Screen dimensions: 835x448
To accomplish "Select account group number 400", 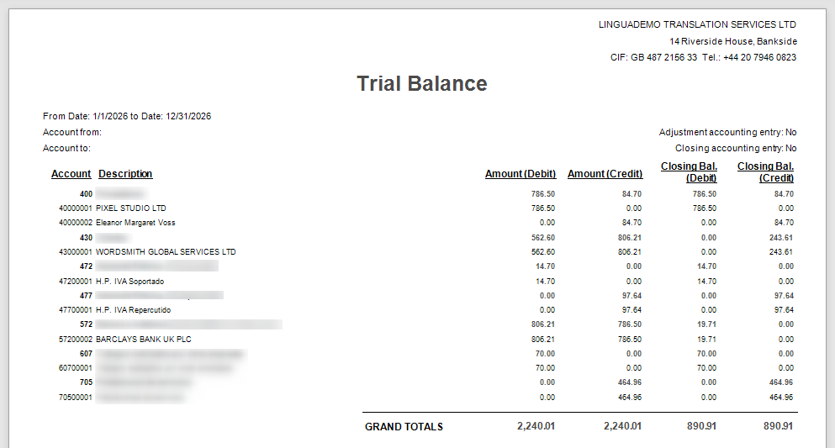I will (86, 193).
